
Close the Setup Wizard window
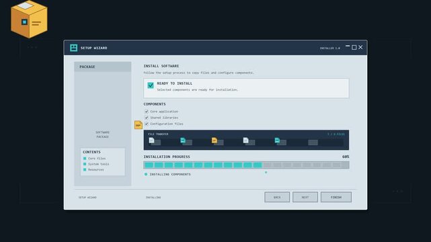[x=360, y=47]
